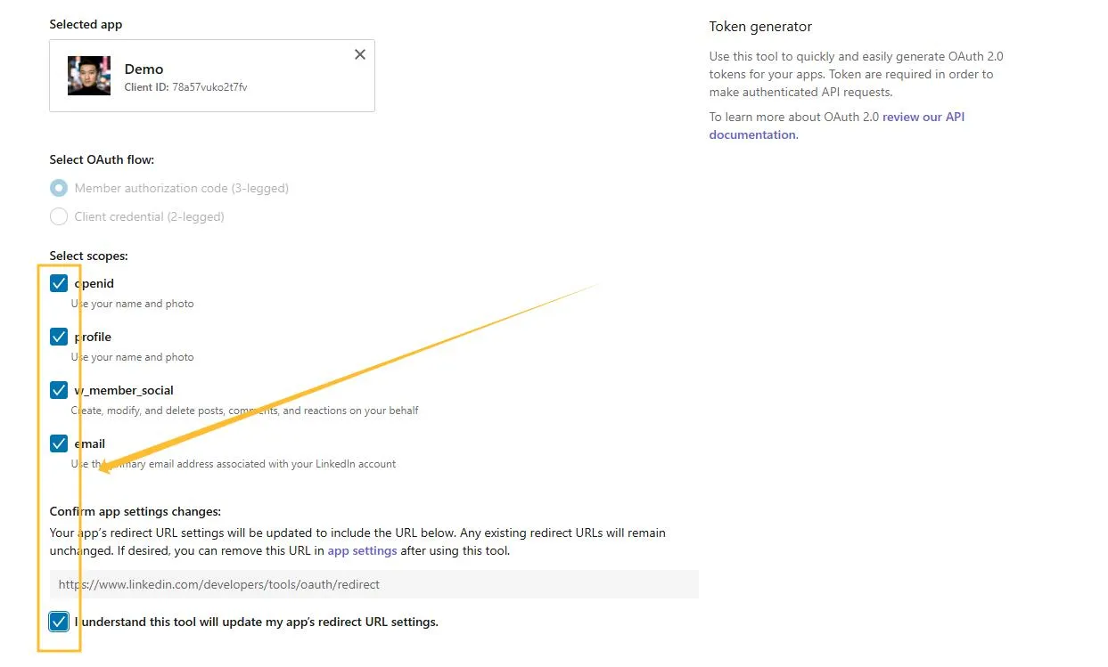
Task: Click the Select scopes label
Action: coord(88,256)
